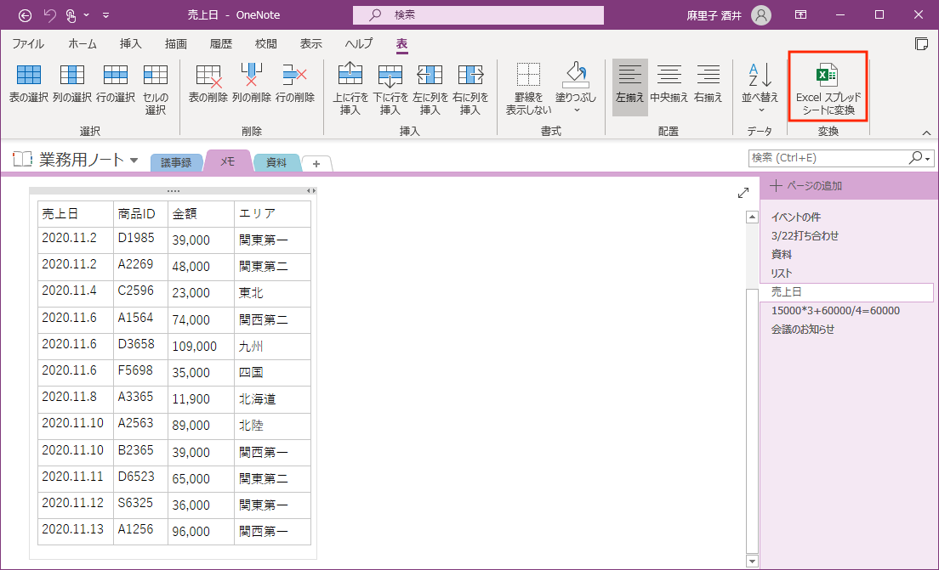Click the Back arrow in title bar

click(x=25, y=15)
